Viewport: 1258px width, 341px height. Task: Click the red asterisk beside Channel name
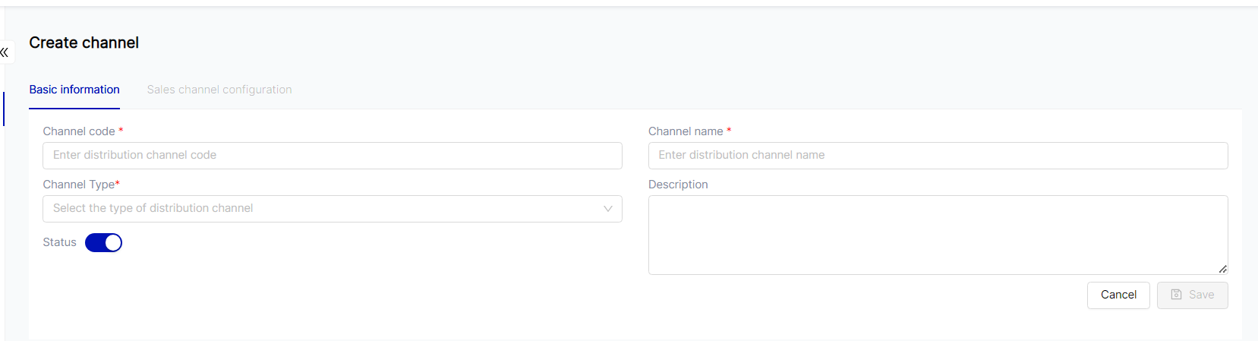tap(729, 131)
